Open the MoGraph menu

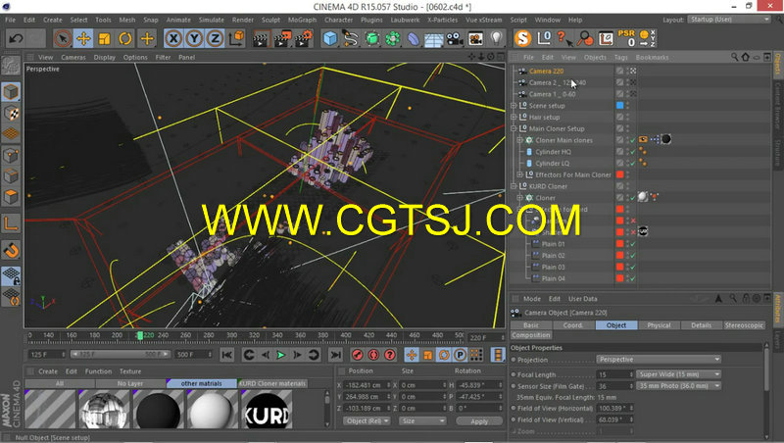[x=302, y=20]
